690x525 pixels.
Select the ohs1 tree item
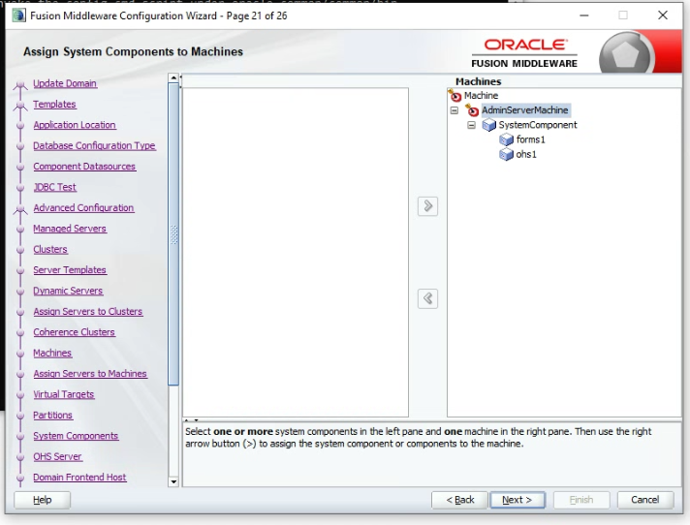(x=526, y=154)
